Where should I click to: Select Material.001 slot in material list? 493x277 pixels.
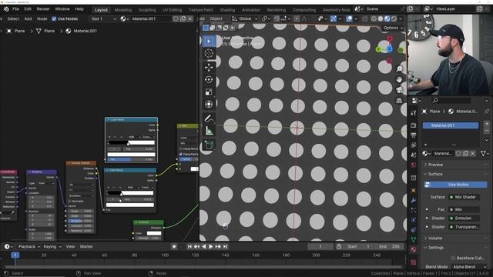450,125
